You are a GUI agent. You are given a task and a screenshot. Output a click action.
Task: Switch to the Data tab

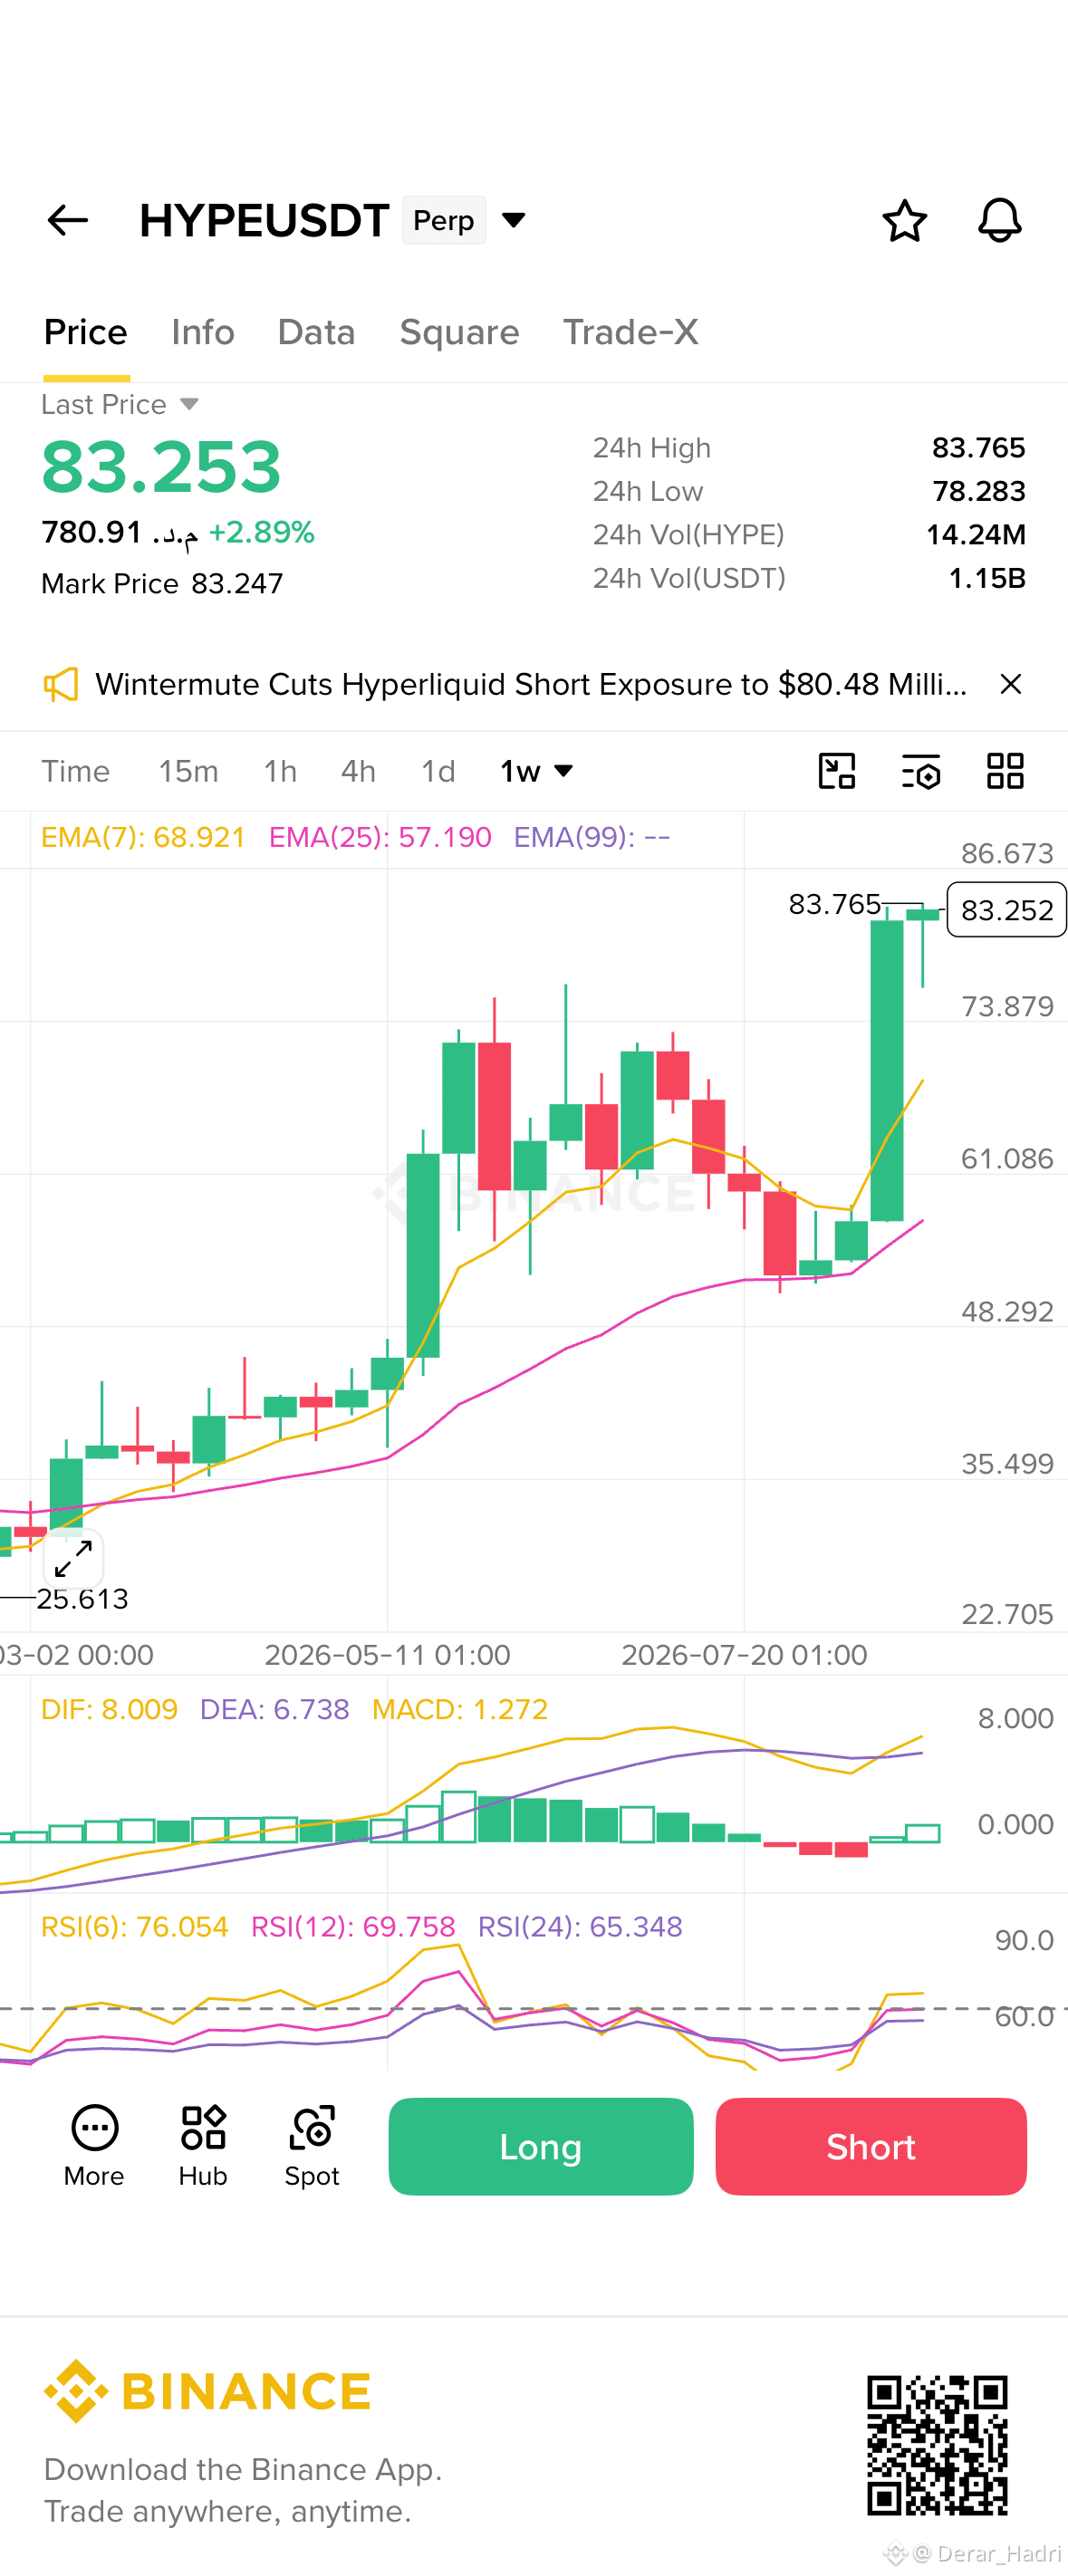(x=316, y=332)
